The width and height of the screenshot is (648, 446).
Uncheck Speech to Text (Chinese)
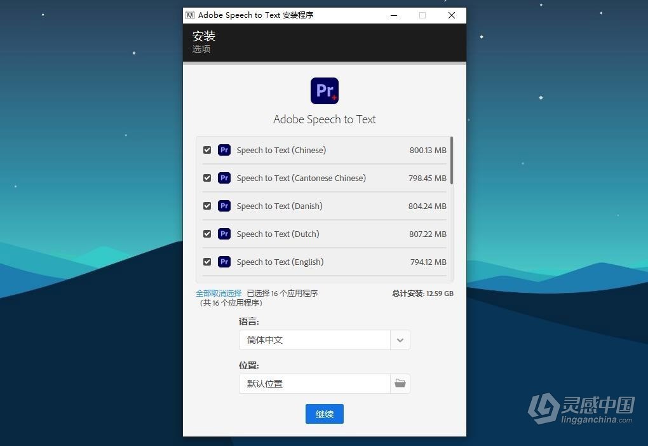pyautogui.click(x=207, y=150)
